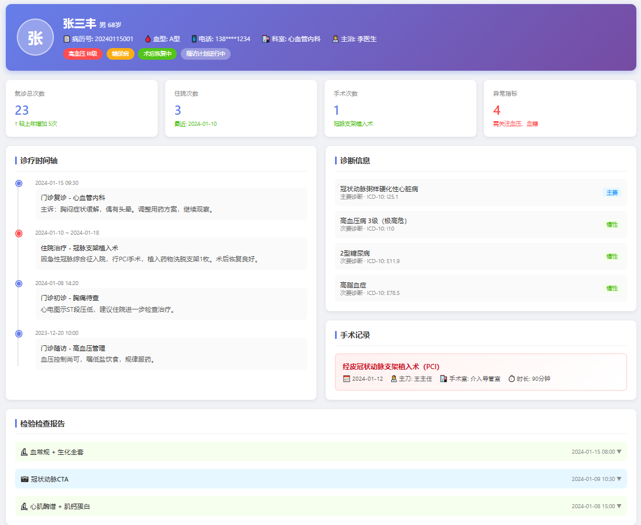Click the stopwatch icon beside 时长
This screenshot has height=525, width=641.
click(x=511, y=378)
